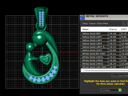
Task: Click the GV button near library label
Action: click(x=125, y=24)
